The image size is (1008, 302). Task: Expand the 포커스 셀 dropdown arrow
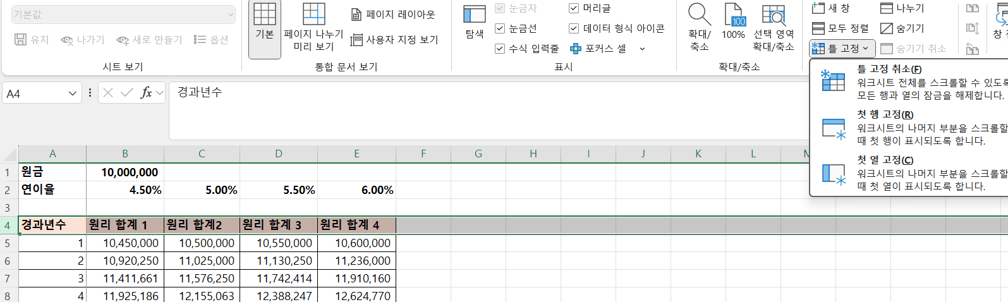coord(642,49)
